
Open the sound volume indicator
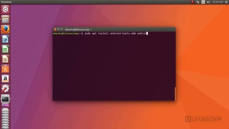pyautogui.click(x=208, y=2)
